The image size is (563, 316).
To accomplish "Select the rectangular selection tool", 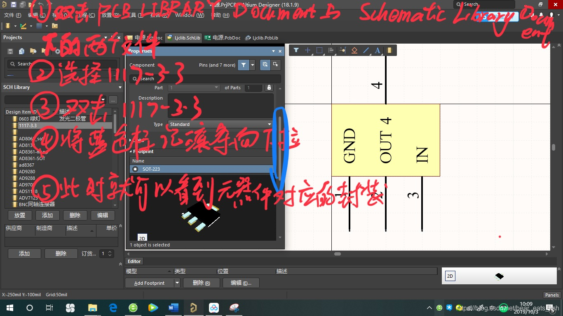I will coord(319,50).
